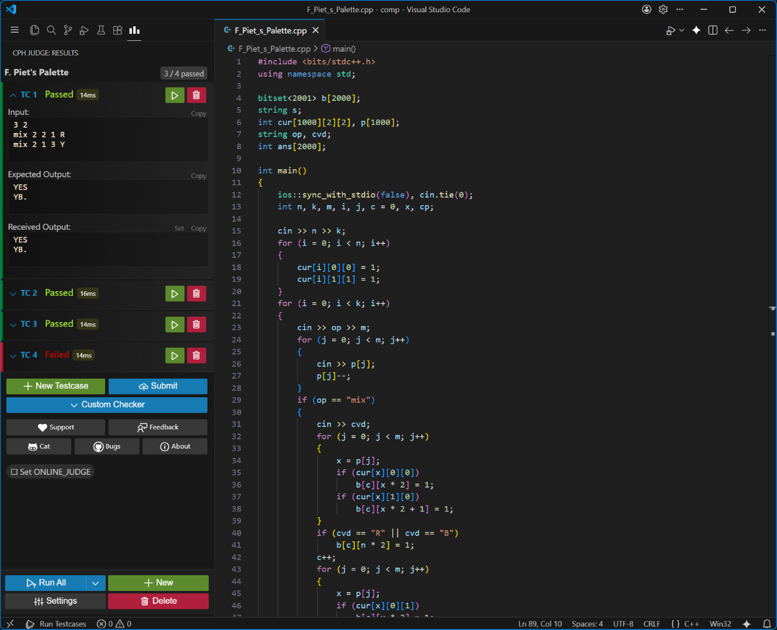The height and width of the screenshot is (630, 777).
Task: Open the Run All dropdown arrow
Action: pos(96,583)
